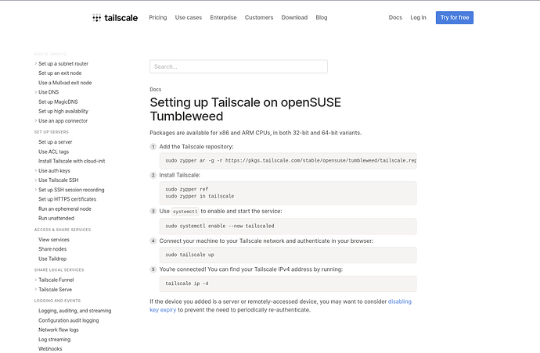Focus the Search input field
540x353 pixels.
click(x=238, y=66)
